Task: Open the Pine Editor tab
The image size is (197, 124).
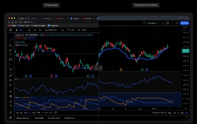Action: (39, 118)
